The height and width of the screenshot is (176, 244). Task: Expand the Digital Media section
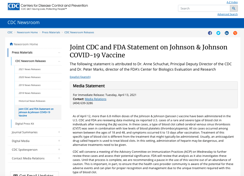click(59, 141)
